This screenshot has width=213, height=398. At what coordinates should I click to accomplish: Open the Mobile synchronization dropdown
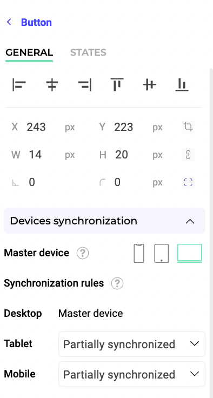click(x=132, y=374)
